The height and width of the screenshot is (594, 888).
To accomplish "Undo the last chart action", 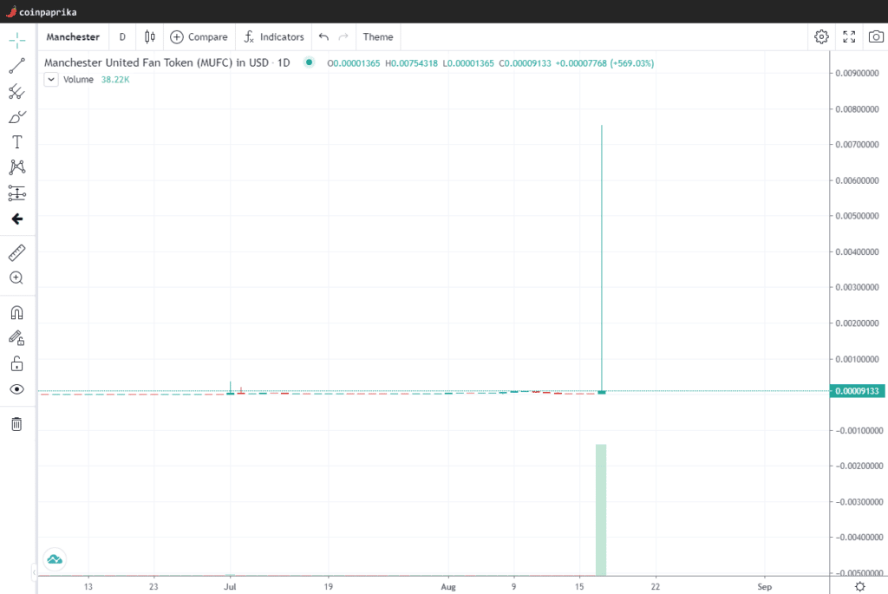I will tap(324, 36).
